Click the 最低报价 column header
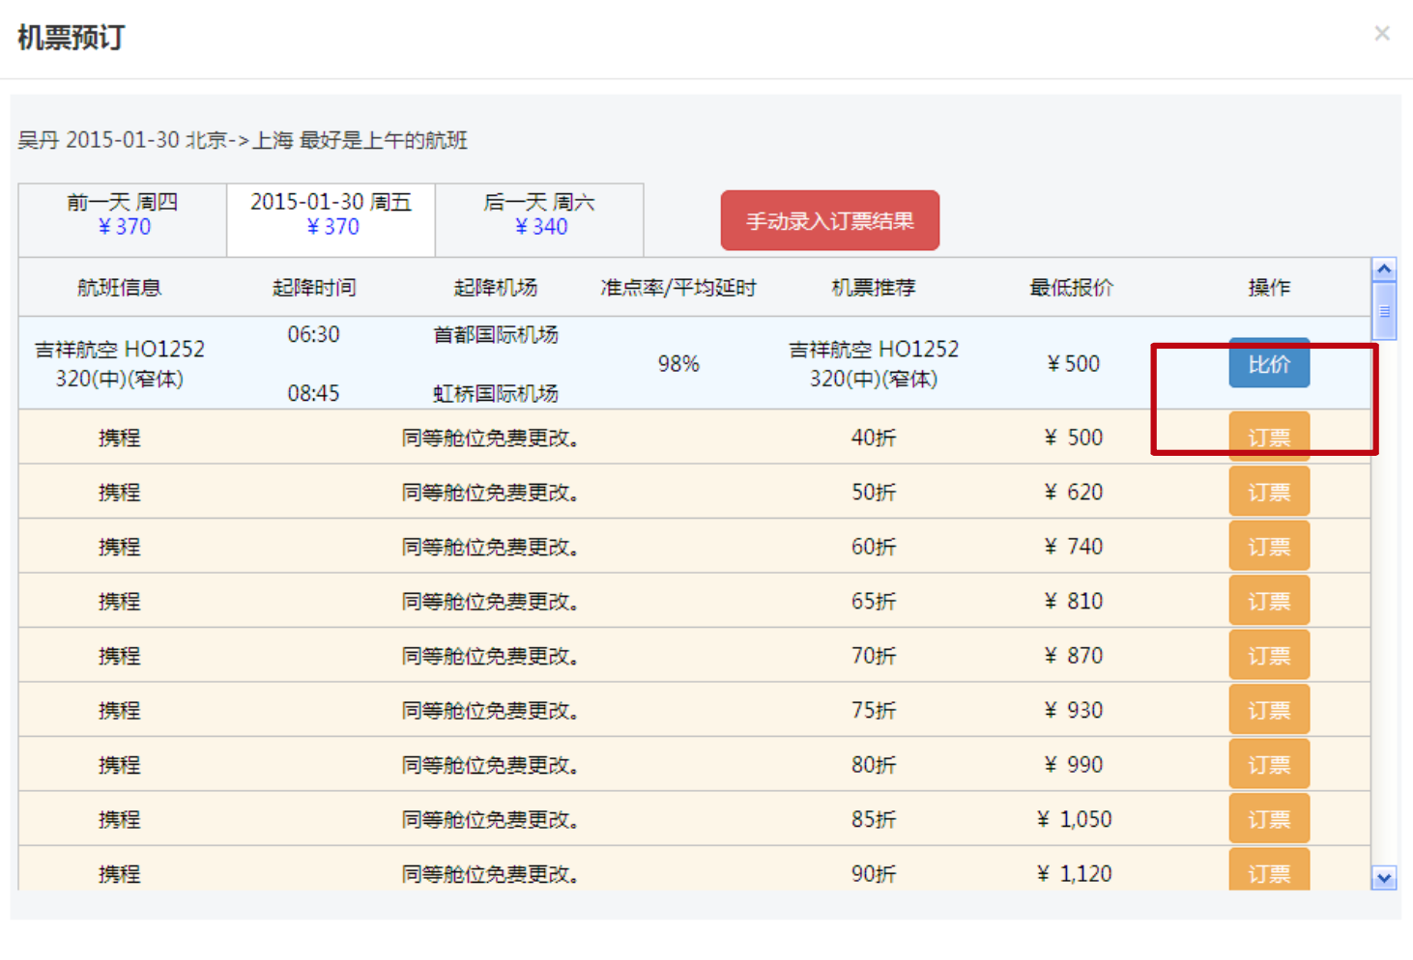Screen dimensions: 1413x960 pos(1072,288)
